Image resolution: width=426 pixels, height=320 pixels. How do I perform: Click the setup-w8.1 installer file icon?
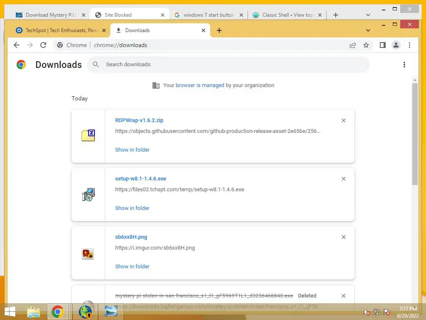click(88, 194)
